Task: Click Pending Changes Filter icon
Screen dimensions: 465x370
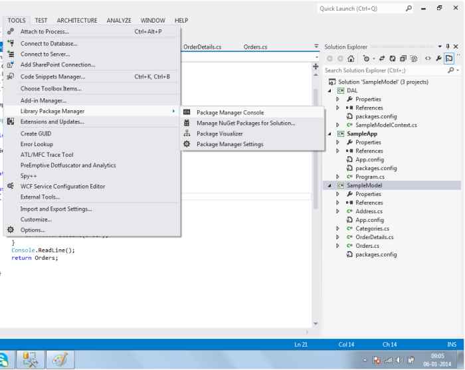Action: (x=367, y=58)
